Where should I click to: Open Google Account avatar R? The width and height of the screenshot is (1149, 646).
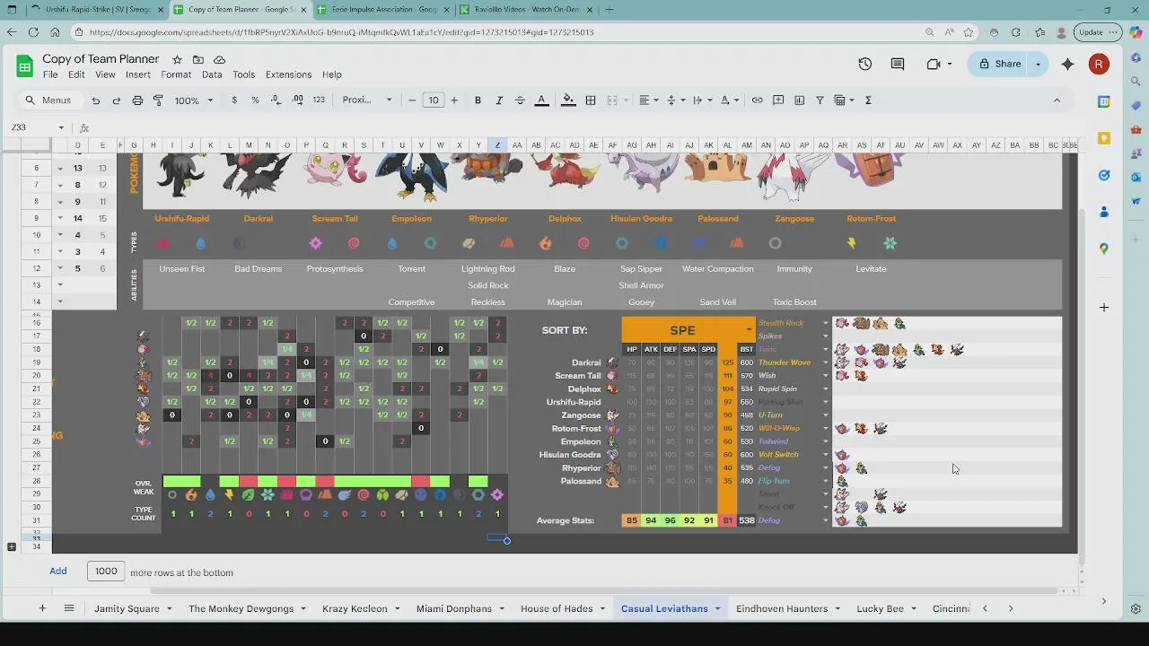(1099, 64)
